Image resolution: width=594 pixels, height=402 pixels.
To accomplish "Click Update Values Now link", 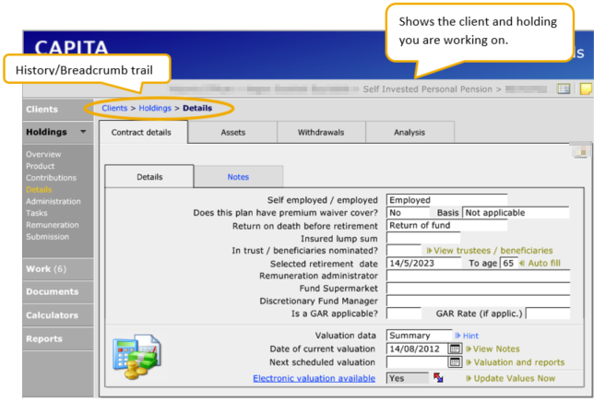I will coord(511,378).
